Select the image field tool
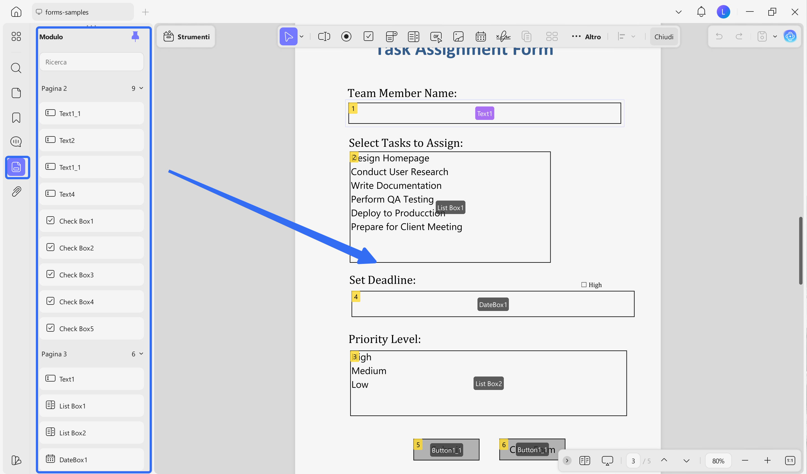This screenshot has height=474, width=807. (458, 36)
